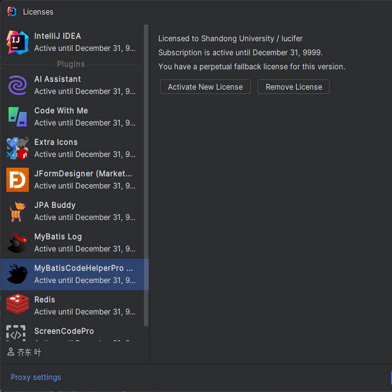The image size is (392, 392).
Task: Click 'Licensed to Shandong University / lucifer' text
Action: point(230,38)
